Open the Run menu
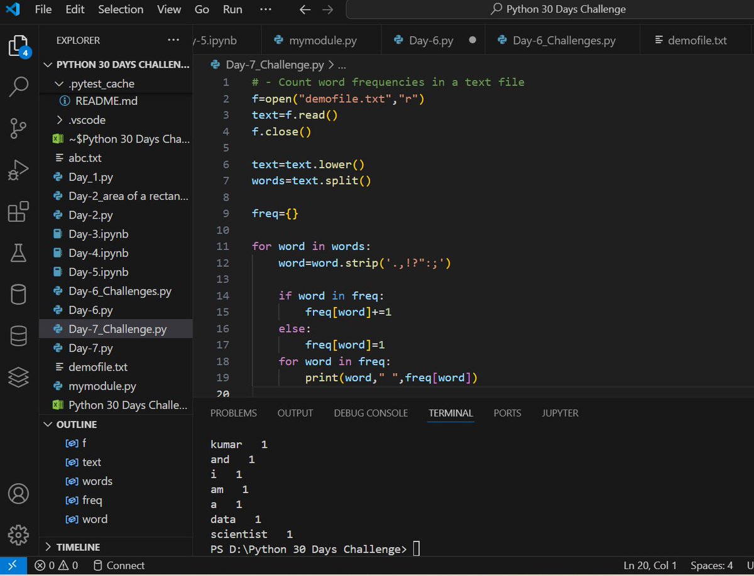This screenshot has height=576, width=754. [x=232, y=9]
